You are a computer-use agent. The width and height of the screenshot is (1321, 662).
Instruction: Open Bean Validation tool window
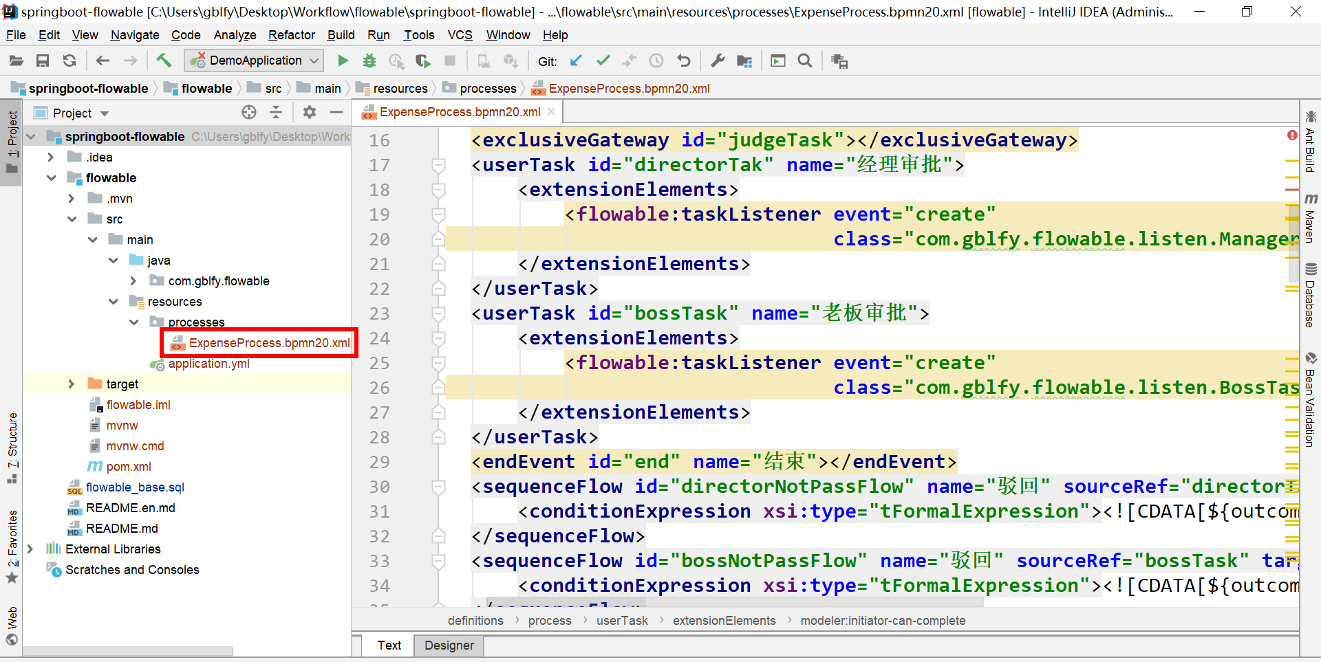1310,400
